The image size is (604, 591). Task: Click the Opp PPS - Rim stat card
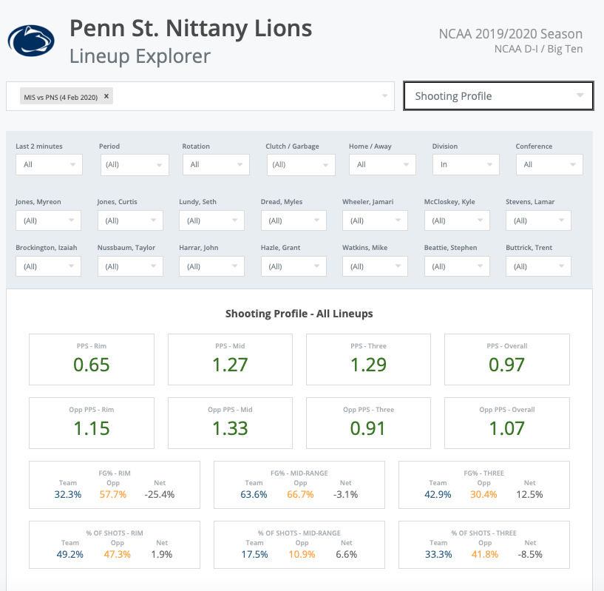pyautogui.click(x=92, y=423)
